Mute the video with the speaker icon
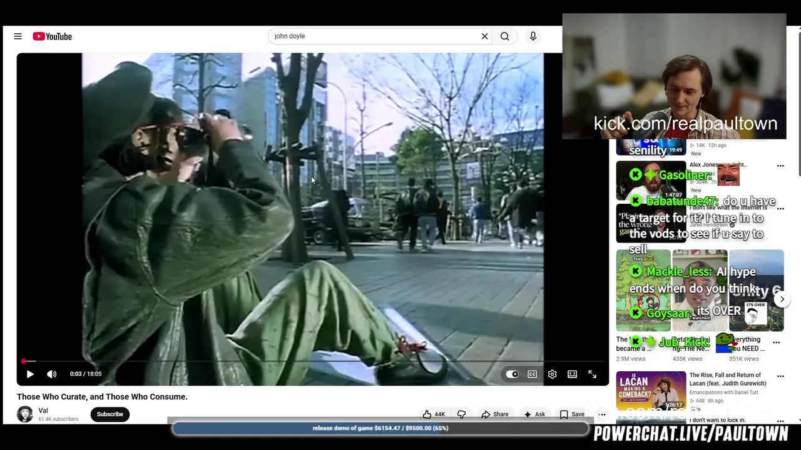Image resolution: width=801 pixels, height=450 pixels. coord(52,374)
